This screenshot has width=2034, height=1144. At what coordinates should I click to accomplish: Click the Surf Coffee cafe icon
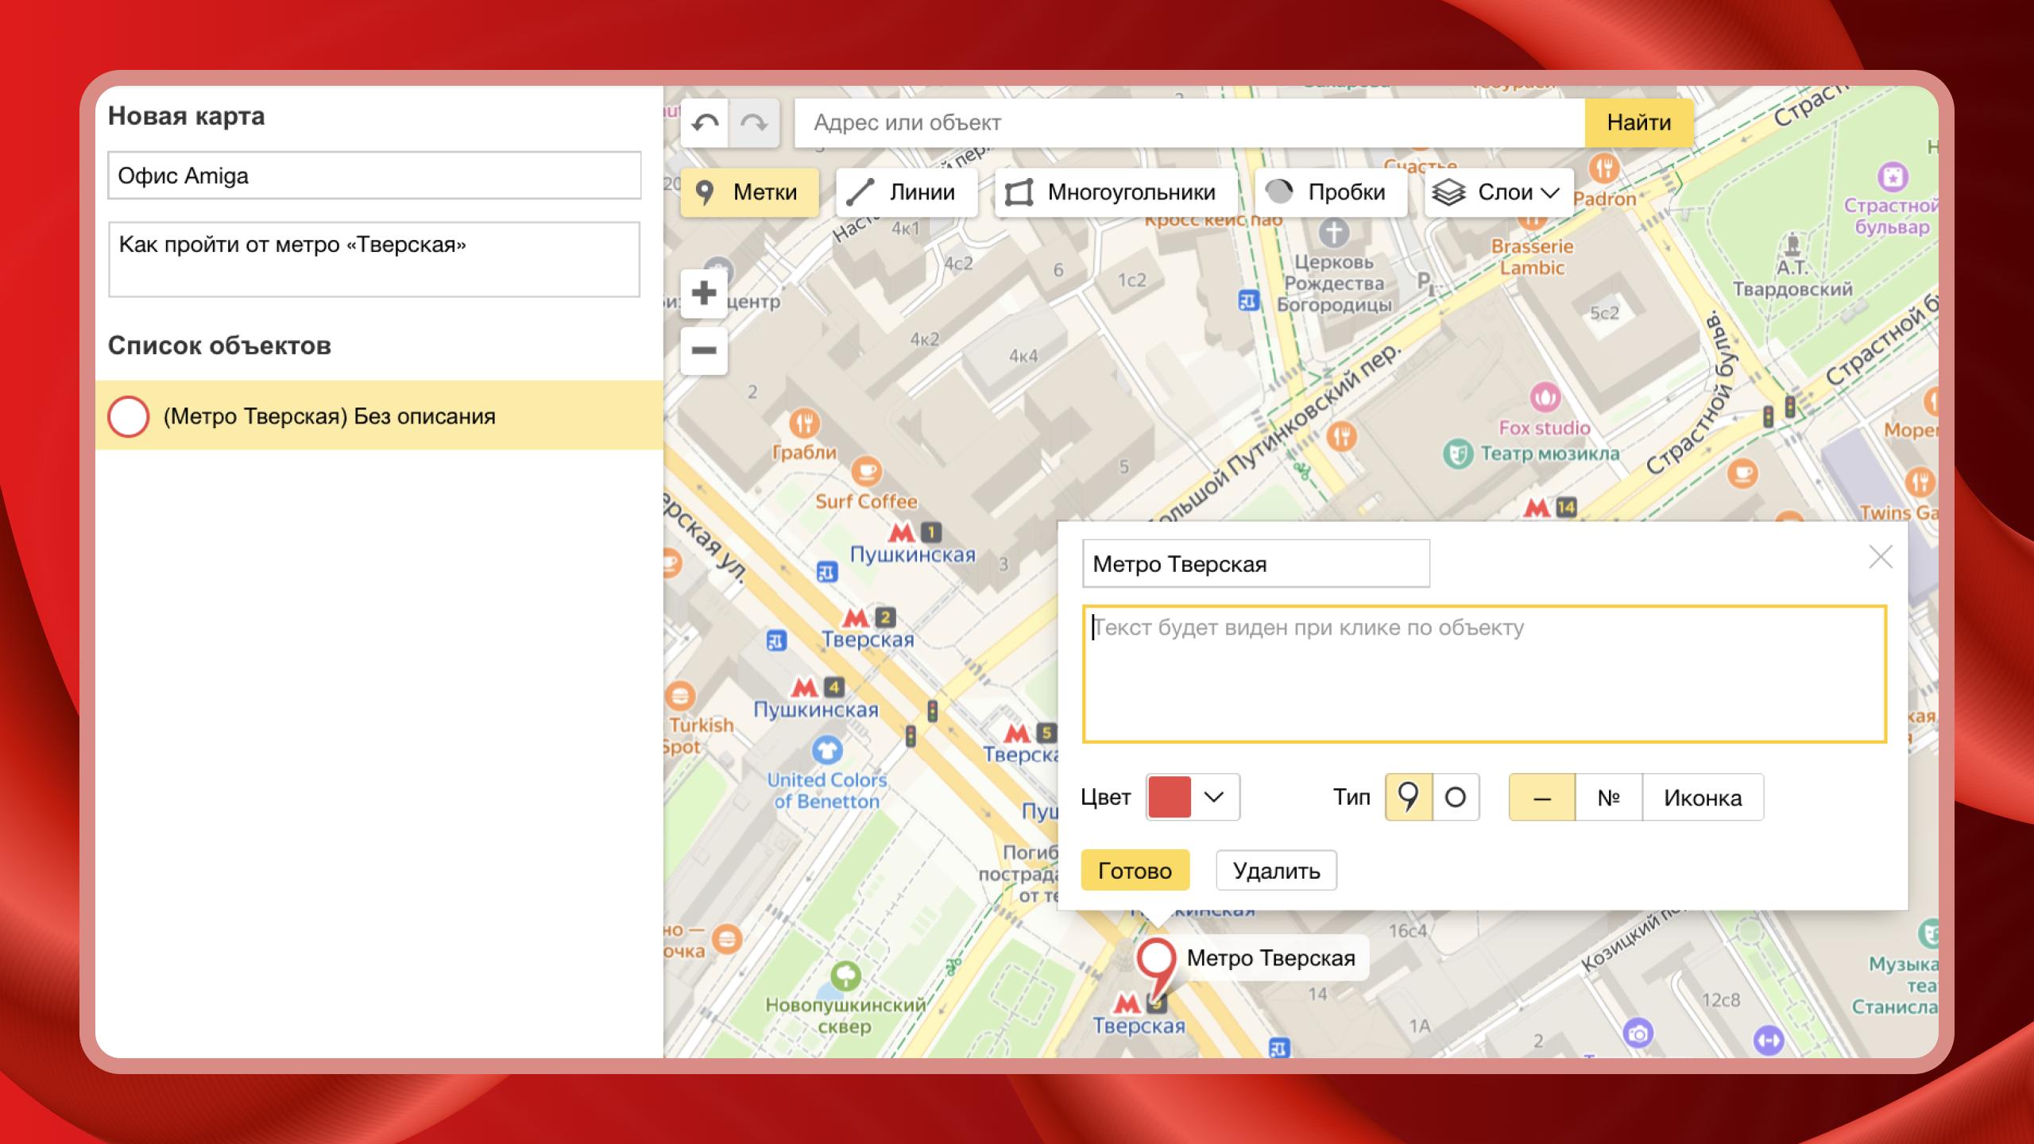point(866,473)
